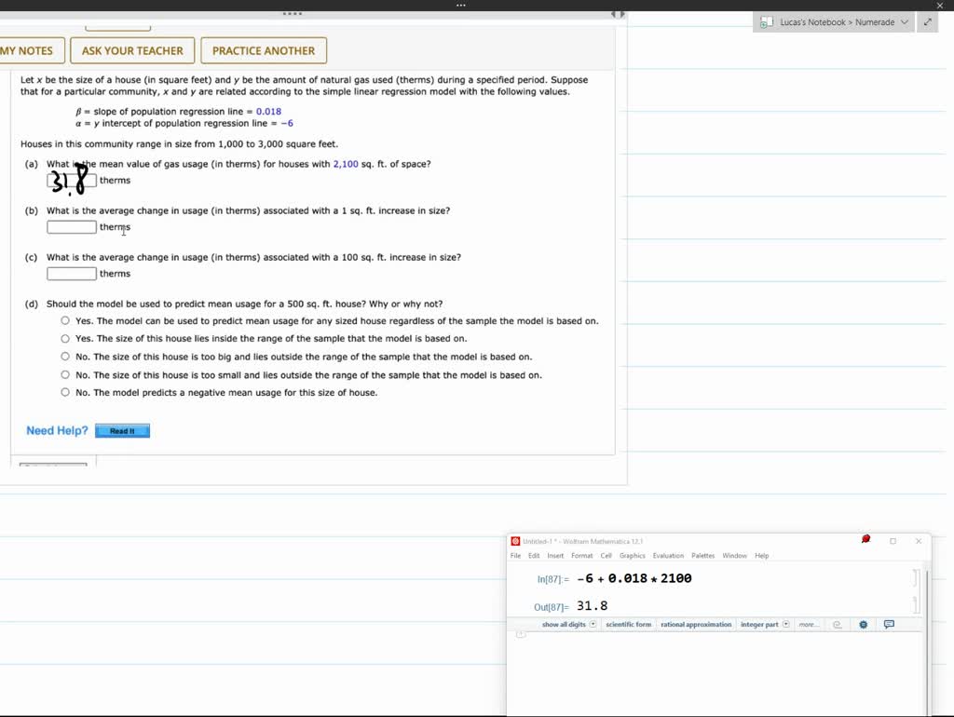
Task: Click the Wolfram Mathematica app icon in title bar
Action: 515,541
